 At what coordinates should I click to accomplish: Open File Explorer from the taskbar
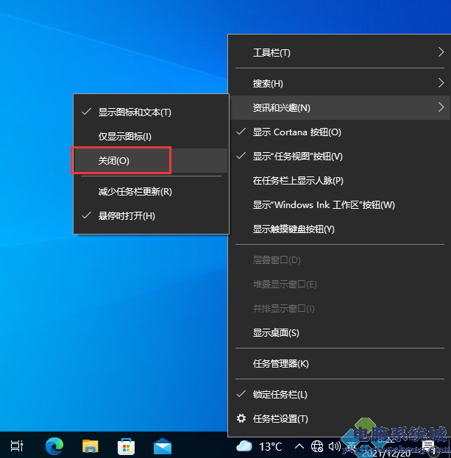[x=90, y=446]
